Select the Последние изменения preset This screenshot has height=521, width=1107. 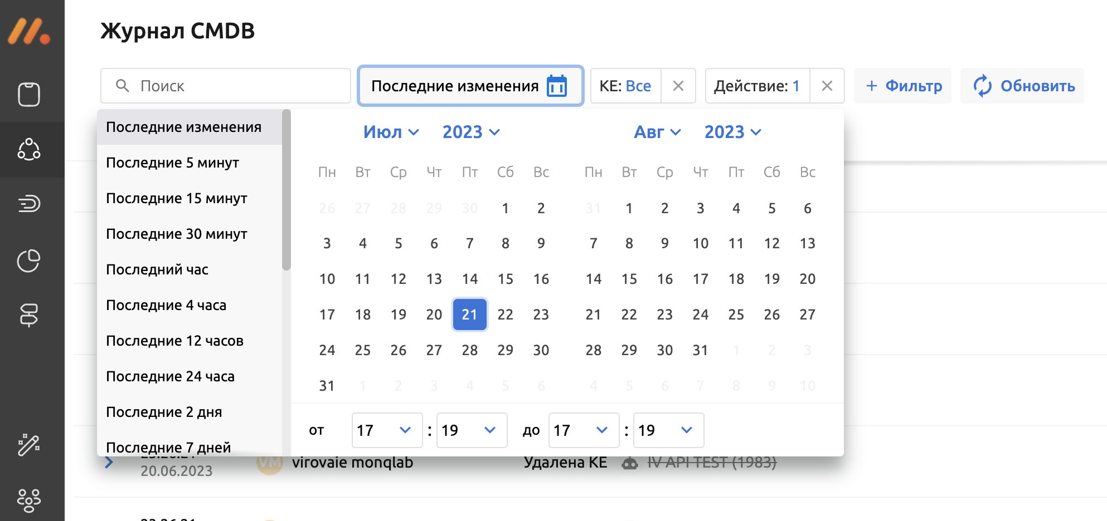click(x=190, y=127)
